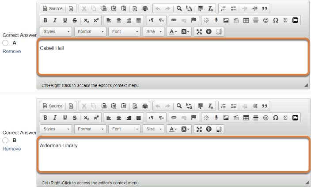Screen dimensions: 311x187
Task: Insert horizontal line in answer B editor
Action: point(256,118)
